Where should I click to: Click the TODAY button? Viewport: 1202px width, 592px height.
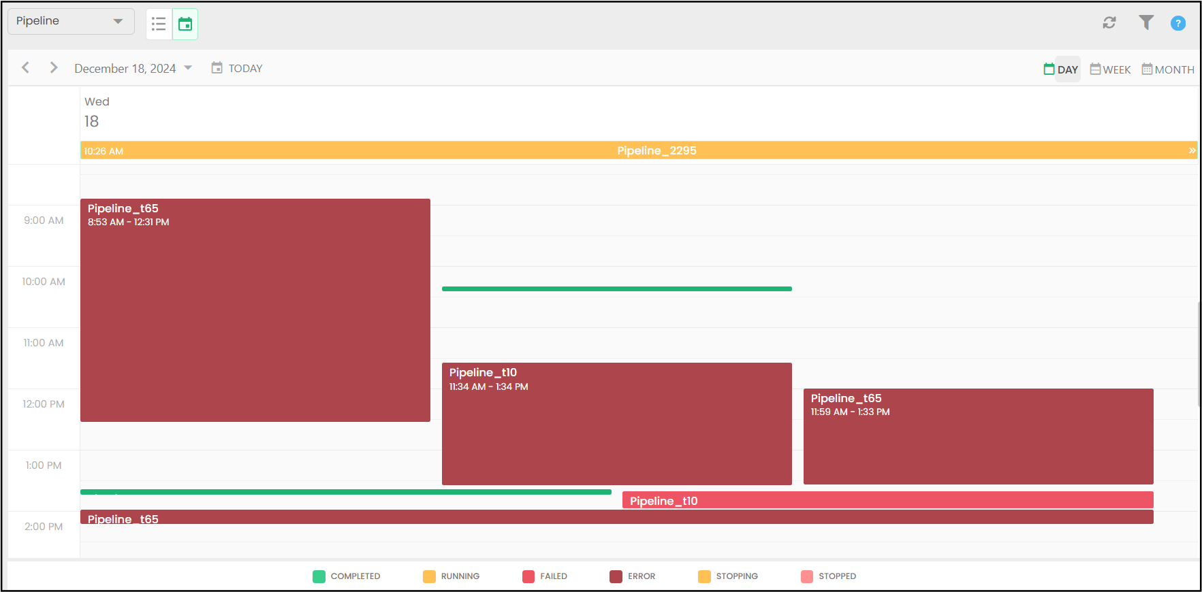click(x=237, y=68)
